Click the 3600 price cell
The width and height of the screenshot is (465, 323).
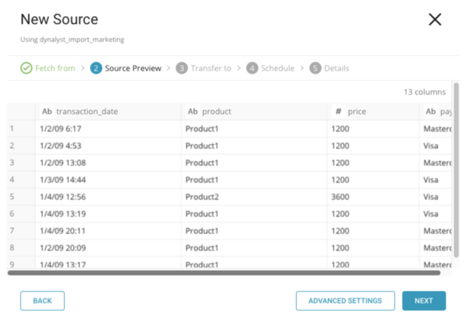pyautogui.click(x=340, y=197)
